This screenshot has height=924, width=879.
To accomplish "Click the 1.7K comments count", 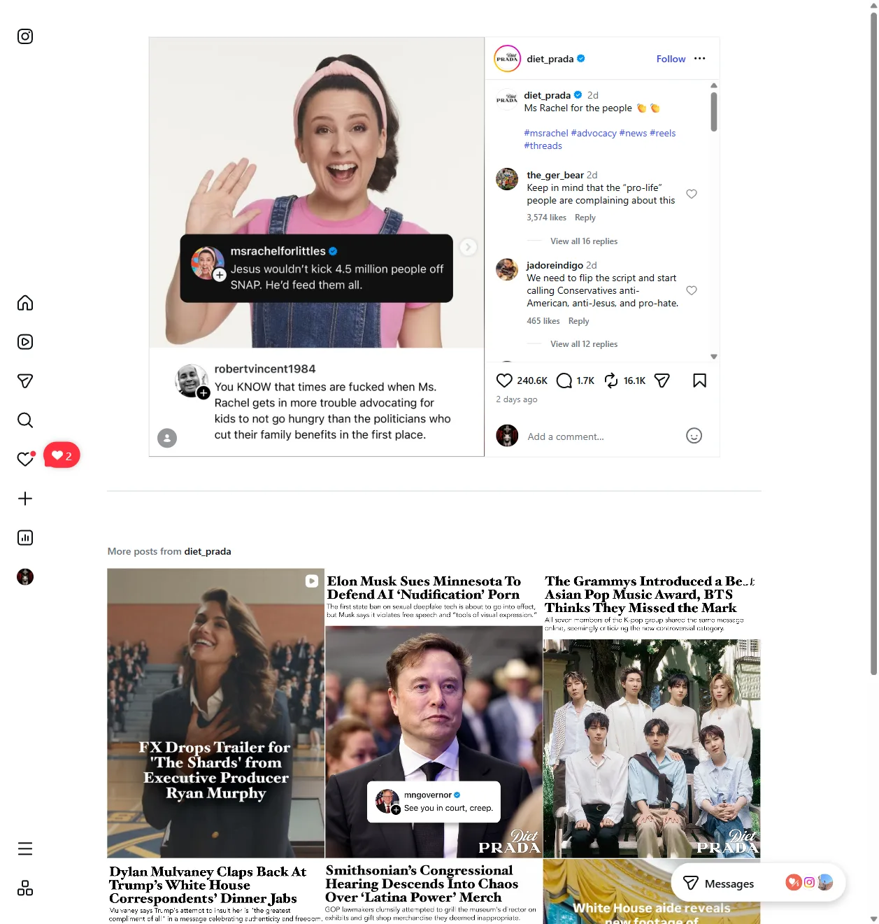I will [585, 381].
